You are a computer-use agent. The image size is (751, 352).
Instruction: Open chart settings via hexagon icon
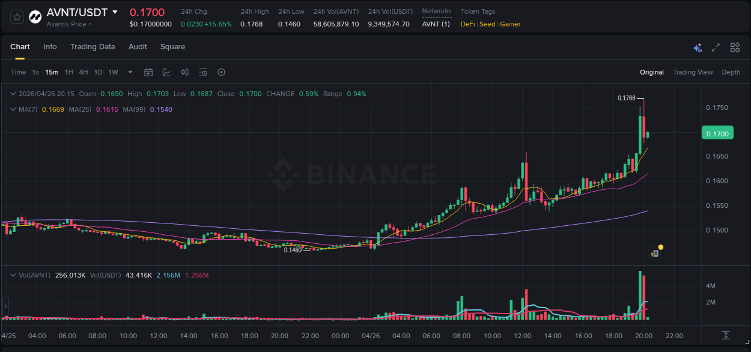tap(221, 72)
